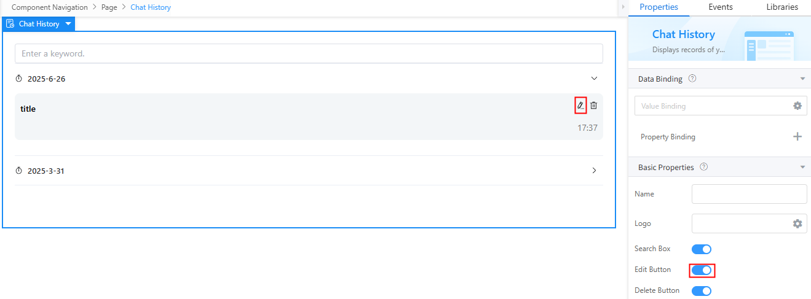Go to Page in the breadcrumb

[111, 7]
